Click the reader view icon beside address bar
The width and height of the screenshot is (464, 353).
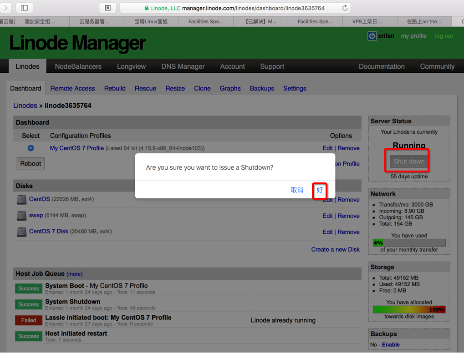108,8
